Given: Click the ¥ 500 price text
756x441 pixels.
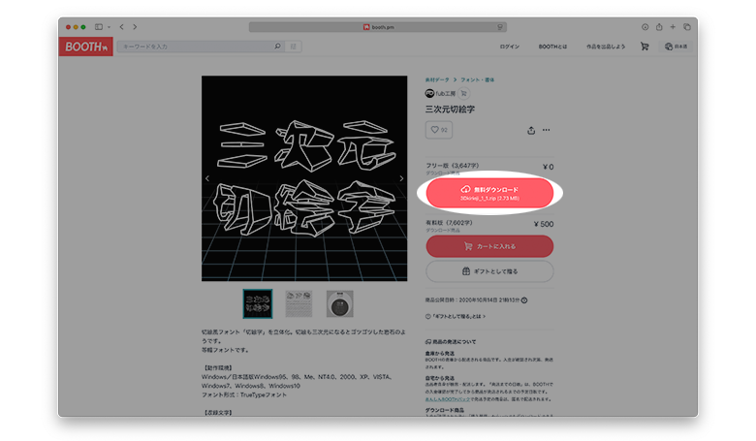Looking at the screenshot, I should (x=544, y=224).
